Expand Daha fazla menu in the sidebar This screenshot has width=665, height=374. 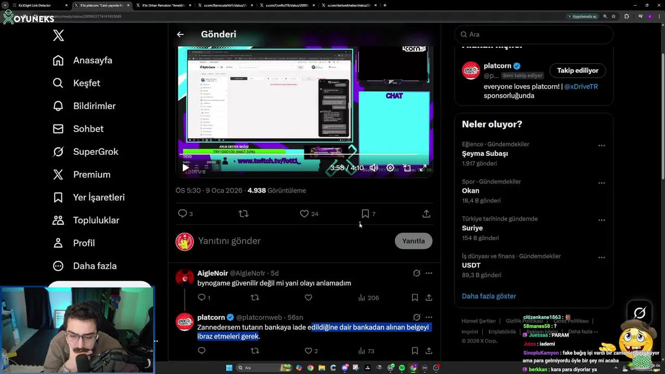point(85,266)
